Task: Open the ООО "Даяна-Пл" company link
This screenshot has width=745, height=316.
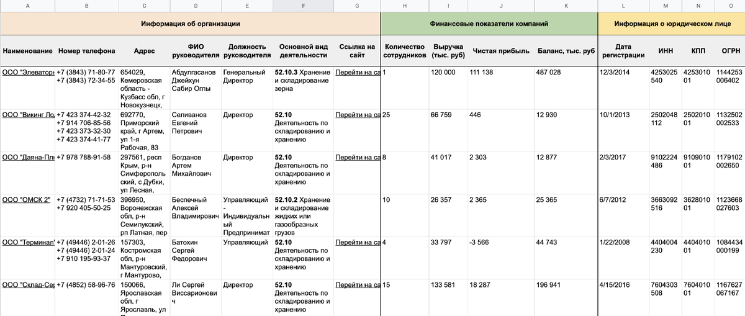Action: [29, 158]
